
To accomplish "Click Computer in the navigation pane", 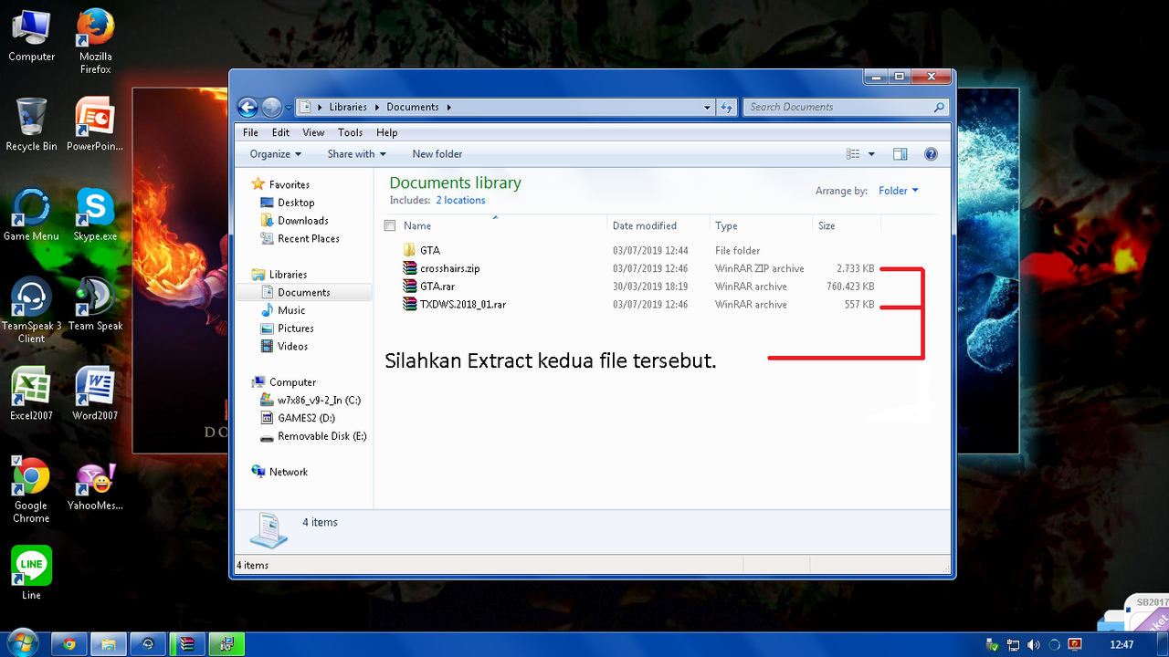I will click(x=292, y=382).
